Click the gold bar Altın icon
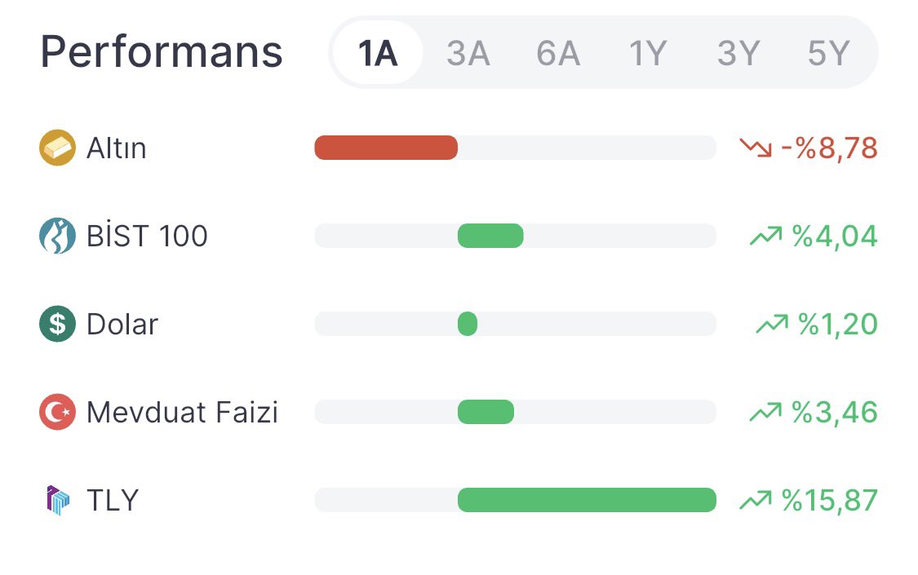918x575 pixels. coord(57,148)
